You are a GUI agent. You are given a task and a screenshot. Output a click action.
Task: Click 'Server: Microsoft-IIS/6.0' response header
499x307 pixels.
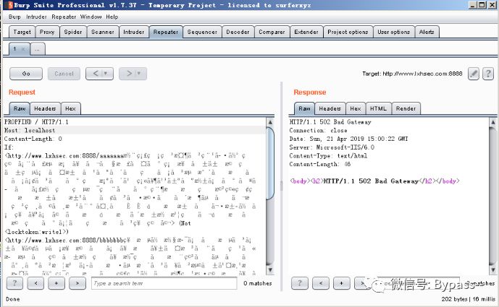(x=332, y=147)
